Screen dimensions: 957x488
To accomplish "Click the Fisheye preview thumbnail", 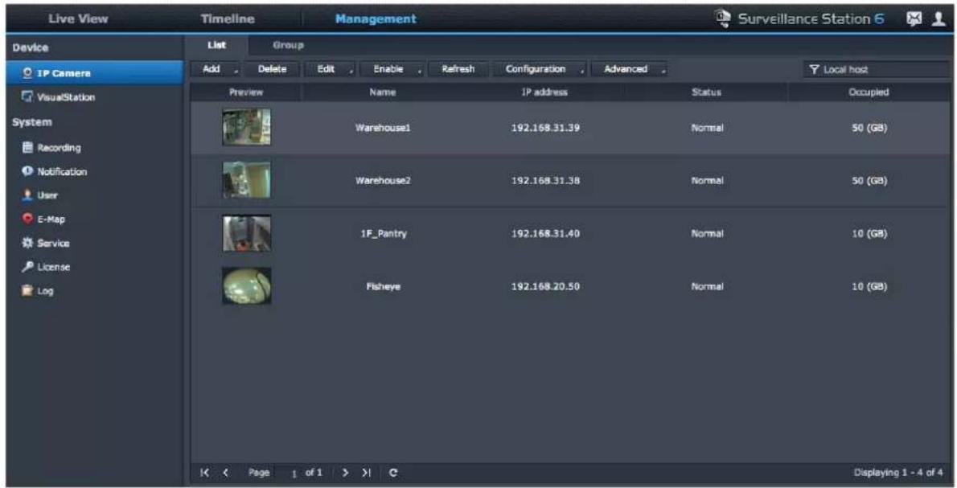I will tap(247, 285).
